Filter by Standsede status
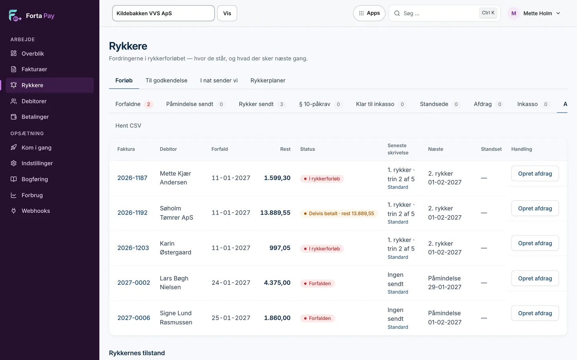Screen dimensions: 577x360 [440, 104]
